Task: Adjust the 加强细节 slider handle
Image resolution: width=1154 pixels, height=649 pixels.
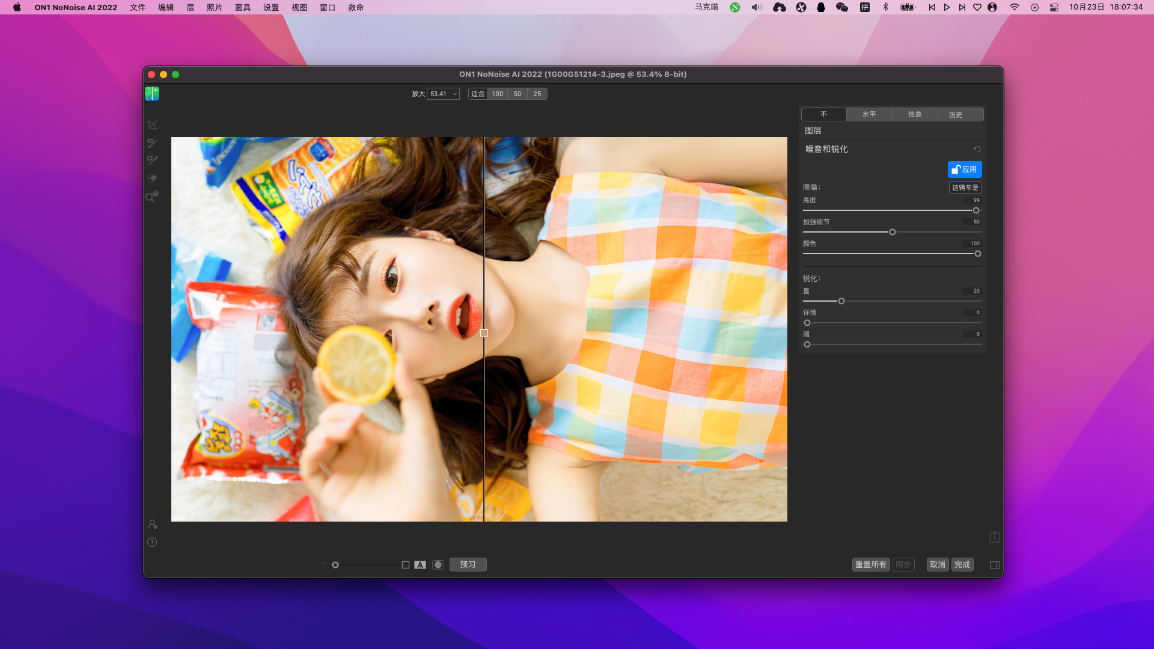Action: click(892, 232)
